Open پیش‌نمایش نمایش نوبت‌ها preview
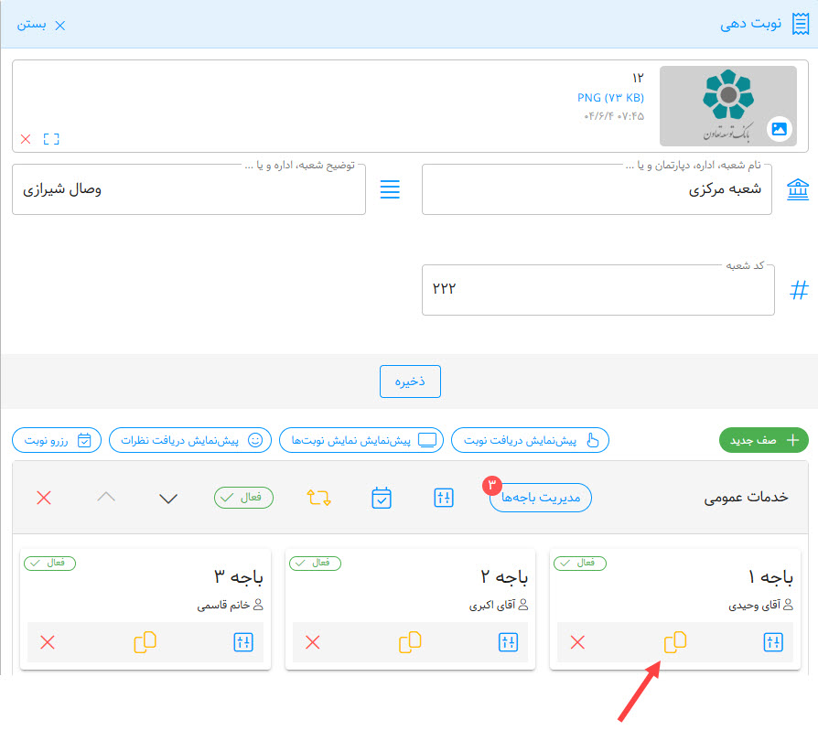The image size is (818, 752). [361, 440]
